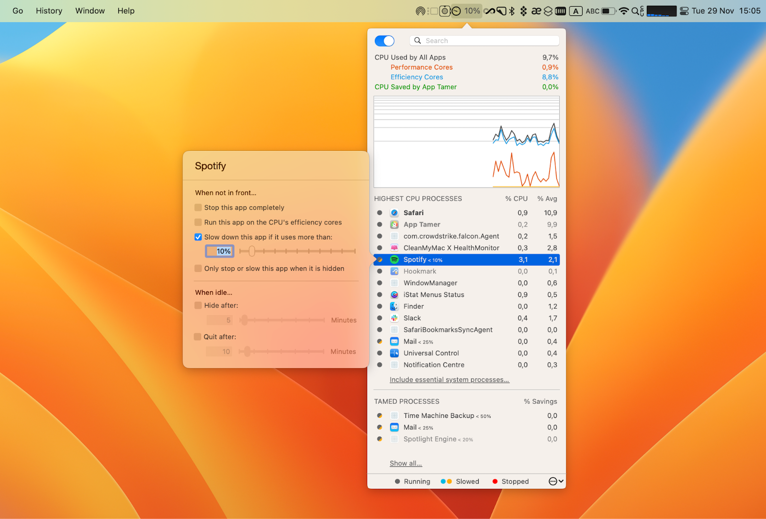766x519 pixels.
Task: Open the Window menu
Action: coord(90,11)
